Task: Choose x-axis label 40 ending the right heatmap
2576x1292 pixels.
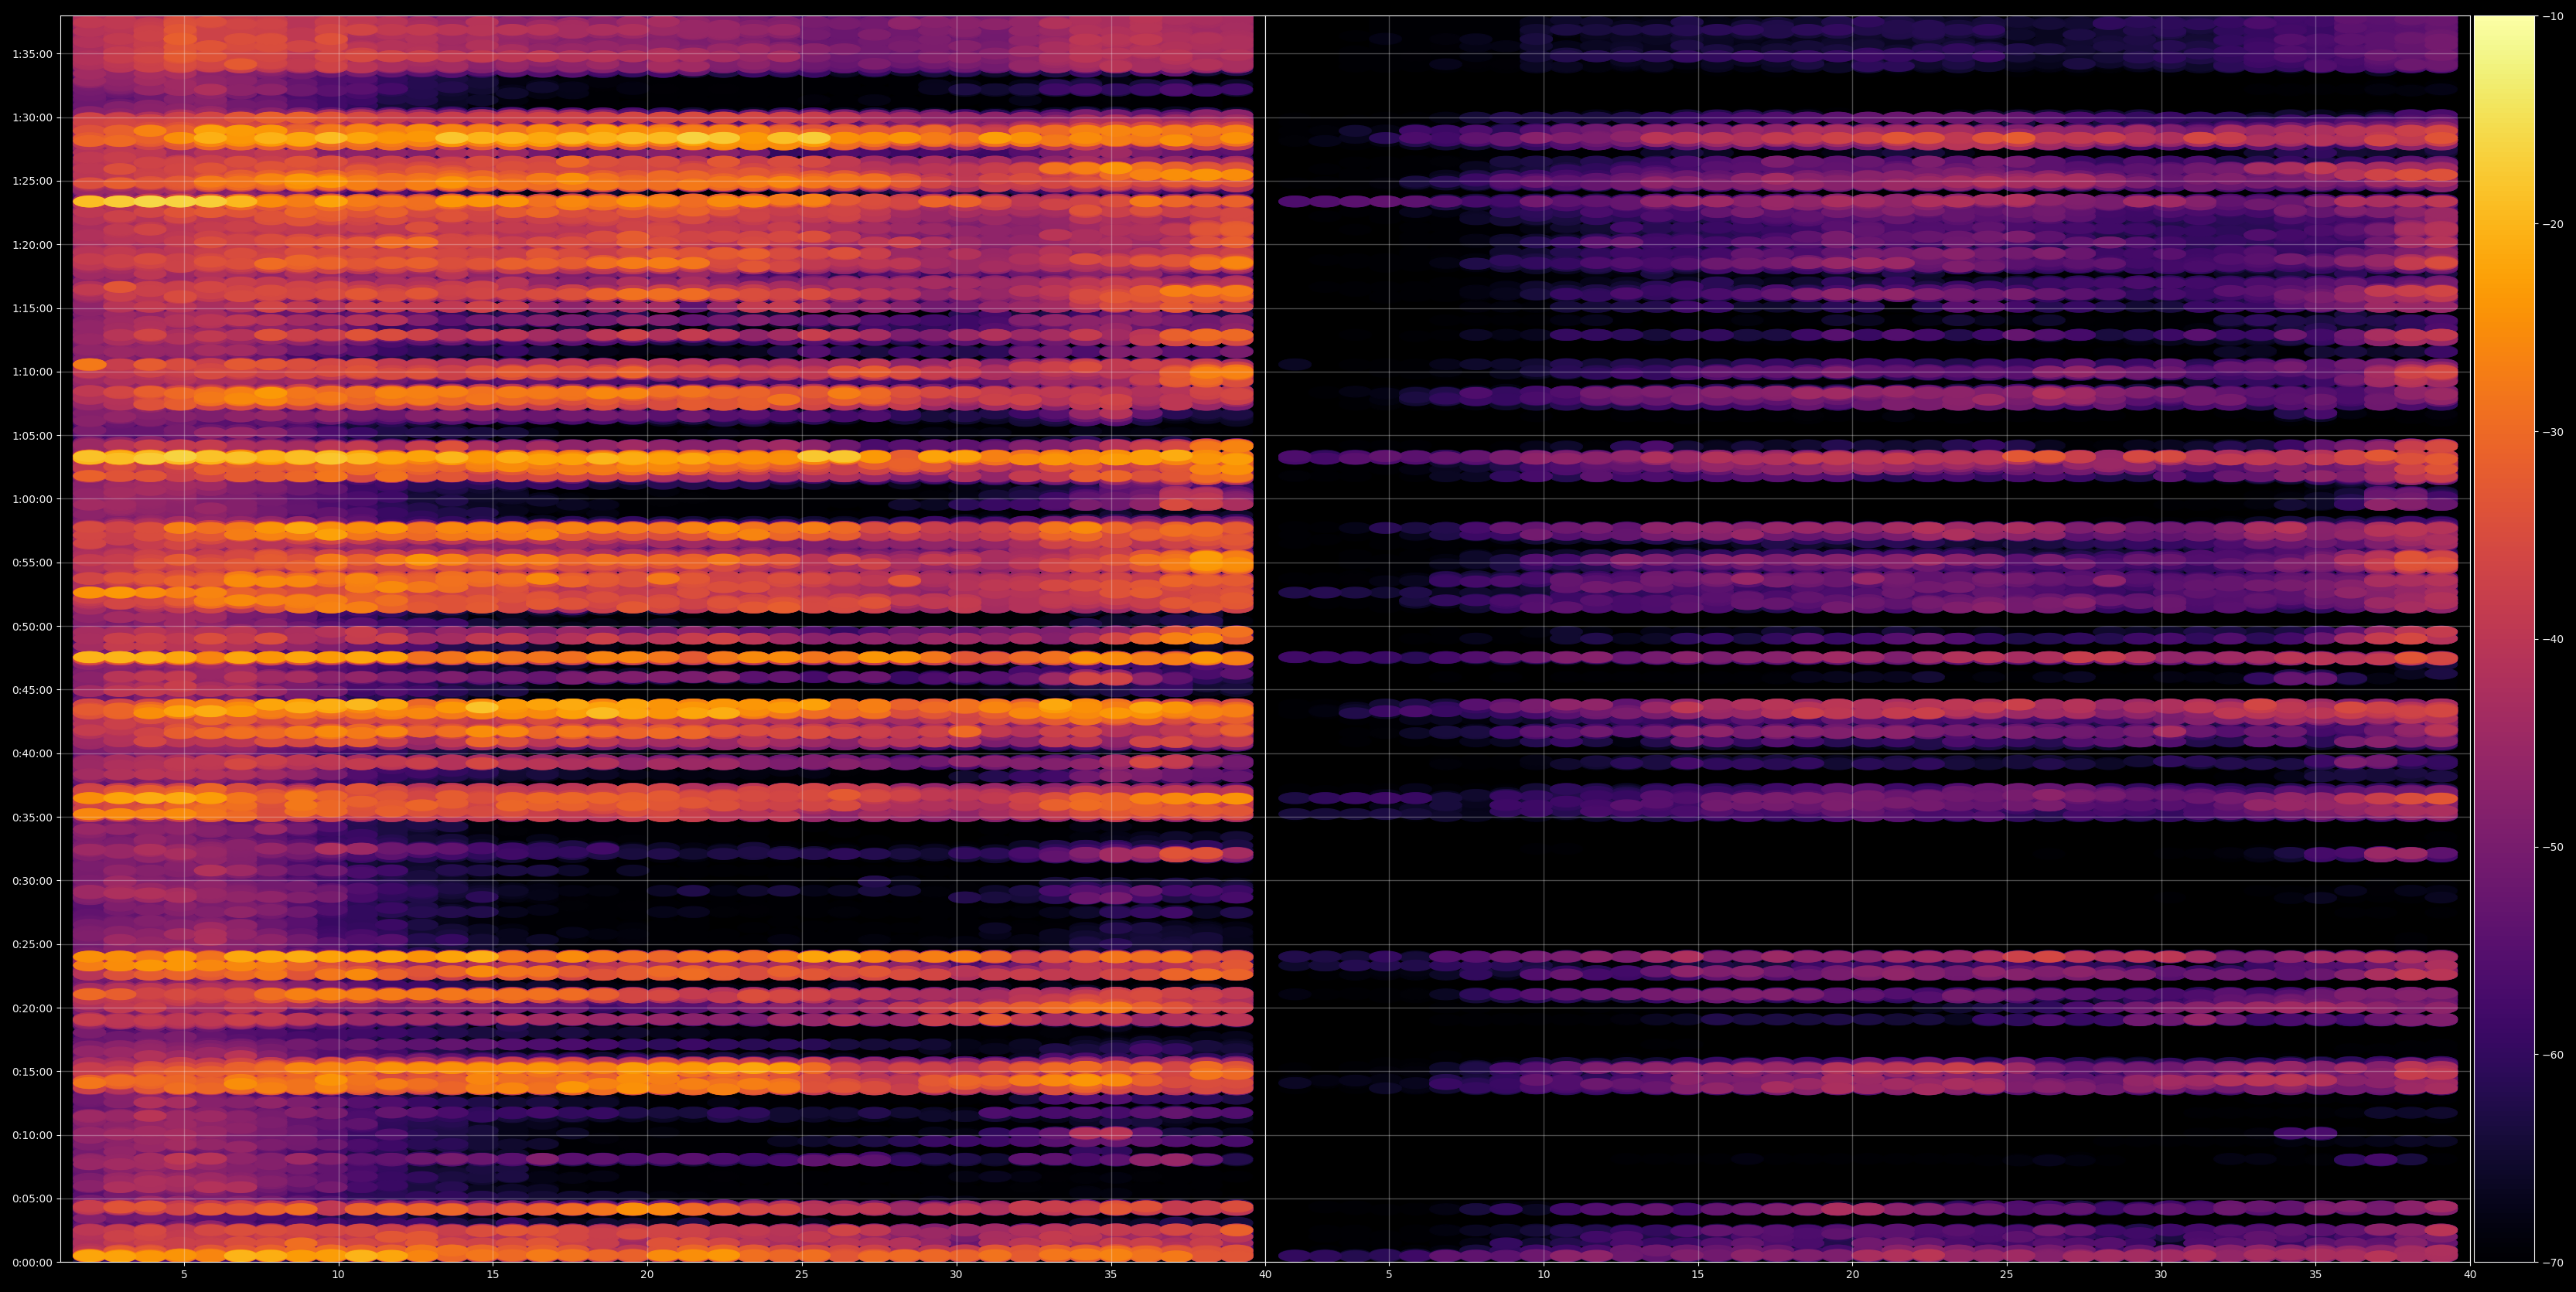Action: point(2470,1275)
